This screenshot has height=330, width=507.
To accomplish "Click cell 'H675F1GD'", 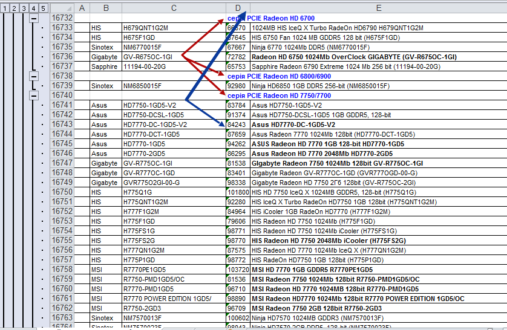I will click(x=174, y=37).
